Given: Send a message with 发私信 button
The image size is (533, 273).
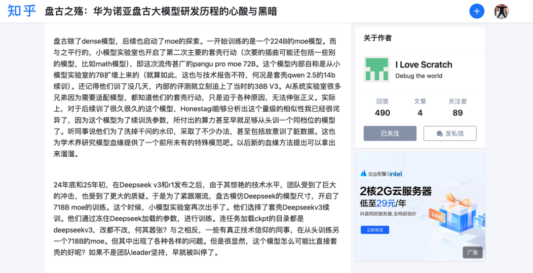Looking at the screenshot, I should click(x=450, y=134).
